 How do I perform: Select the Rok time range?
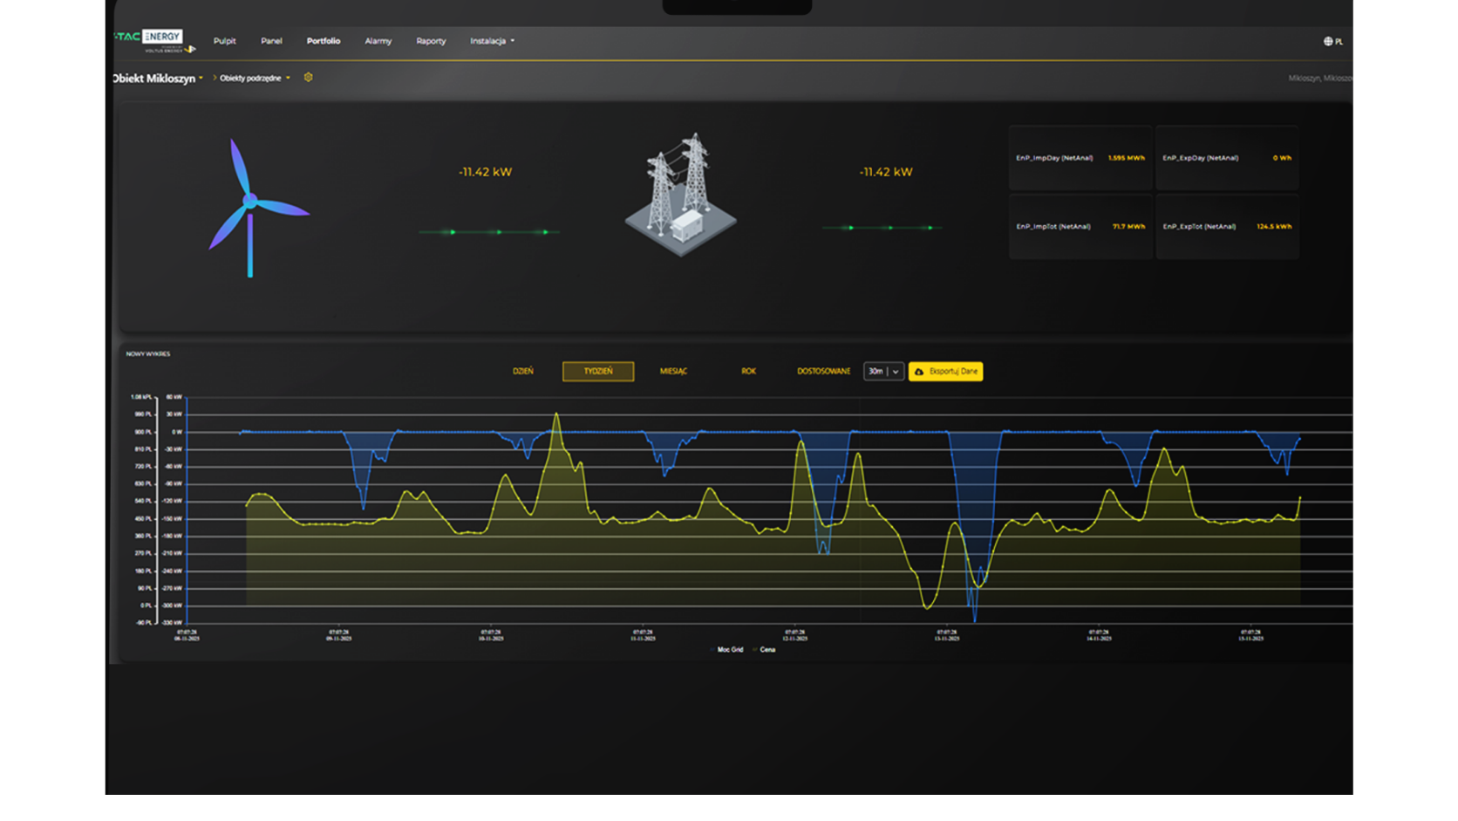point(748,372)
